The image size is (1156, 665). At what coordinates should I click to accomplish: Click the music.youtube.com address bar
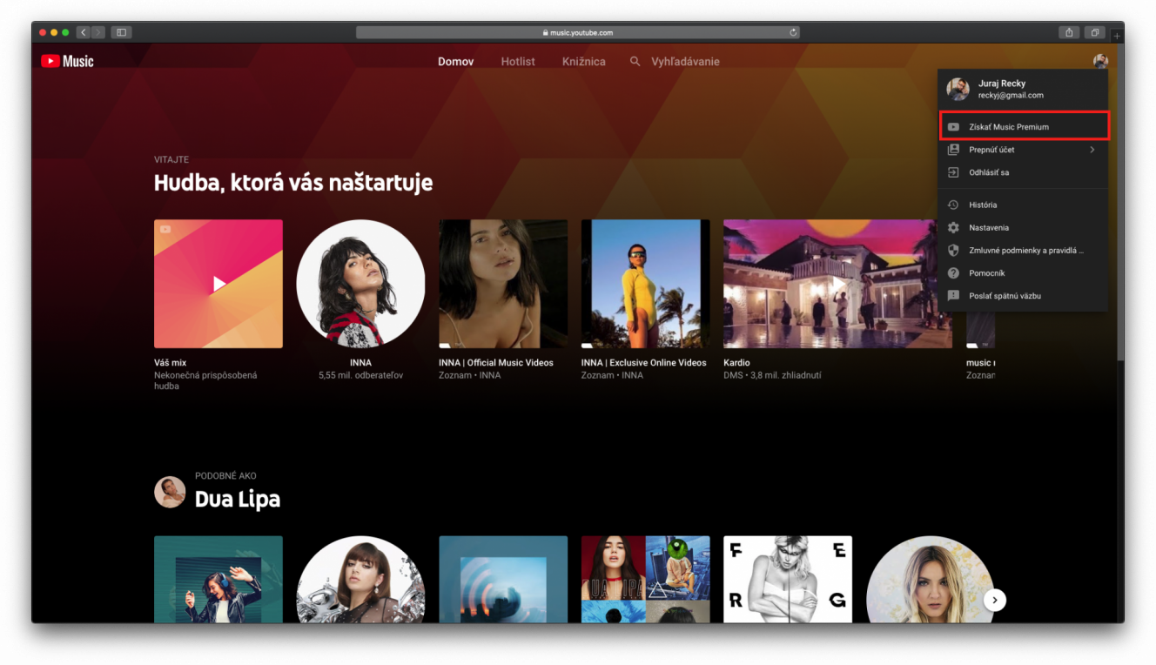click(578, 32)
